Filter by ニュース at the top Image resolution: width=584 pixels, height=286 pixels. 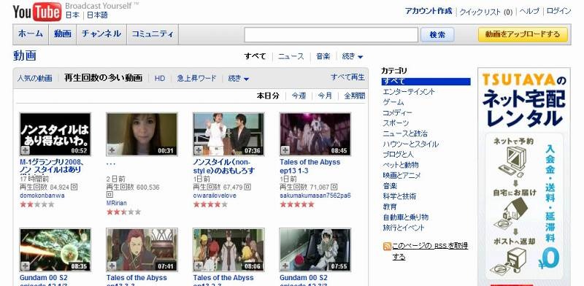(291, 57)
